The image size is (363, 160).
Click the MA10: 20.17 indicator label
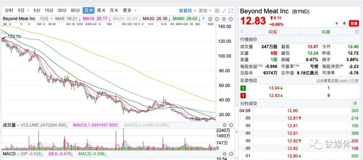click(97, 18)
